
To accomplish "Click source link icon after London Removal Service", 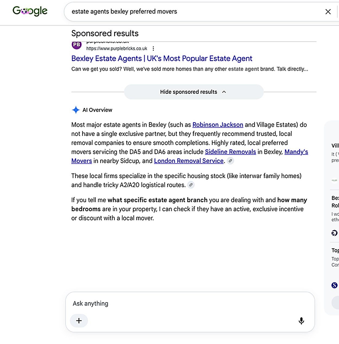I will tap(230, 161).
